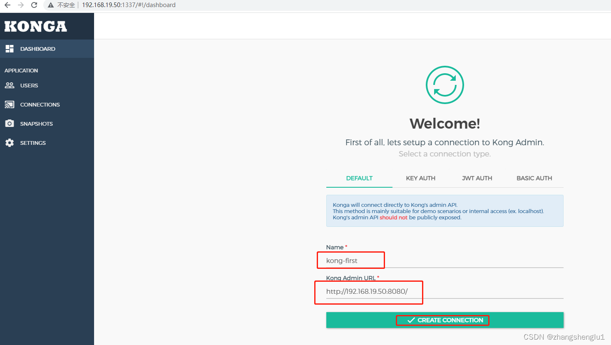The image size is (611, 345).
Task: Open the SNAPSHOTS sidebar item
Action: pos(47,124)
